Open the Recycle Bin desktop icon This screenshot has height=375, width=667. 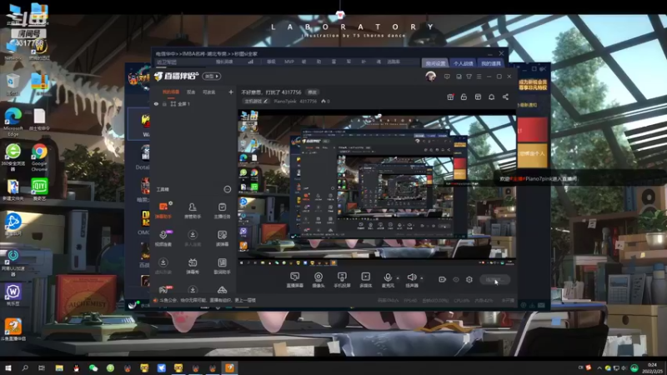pos(13,84)
